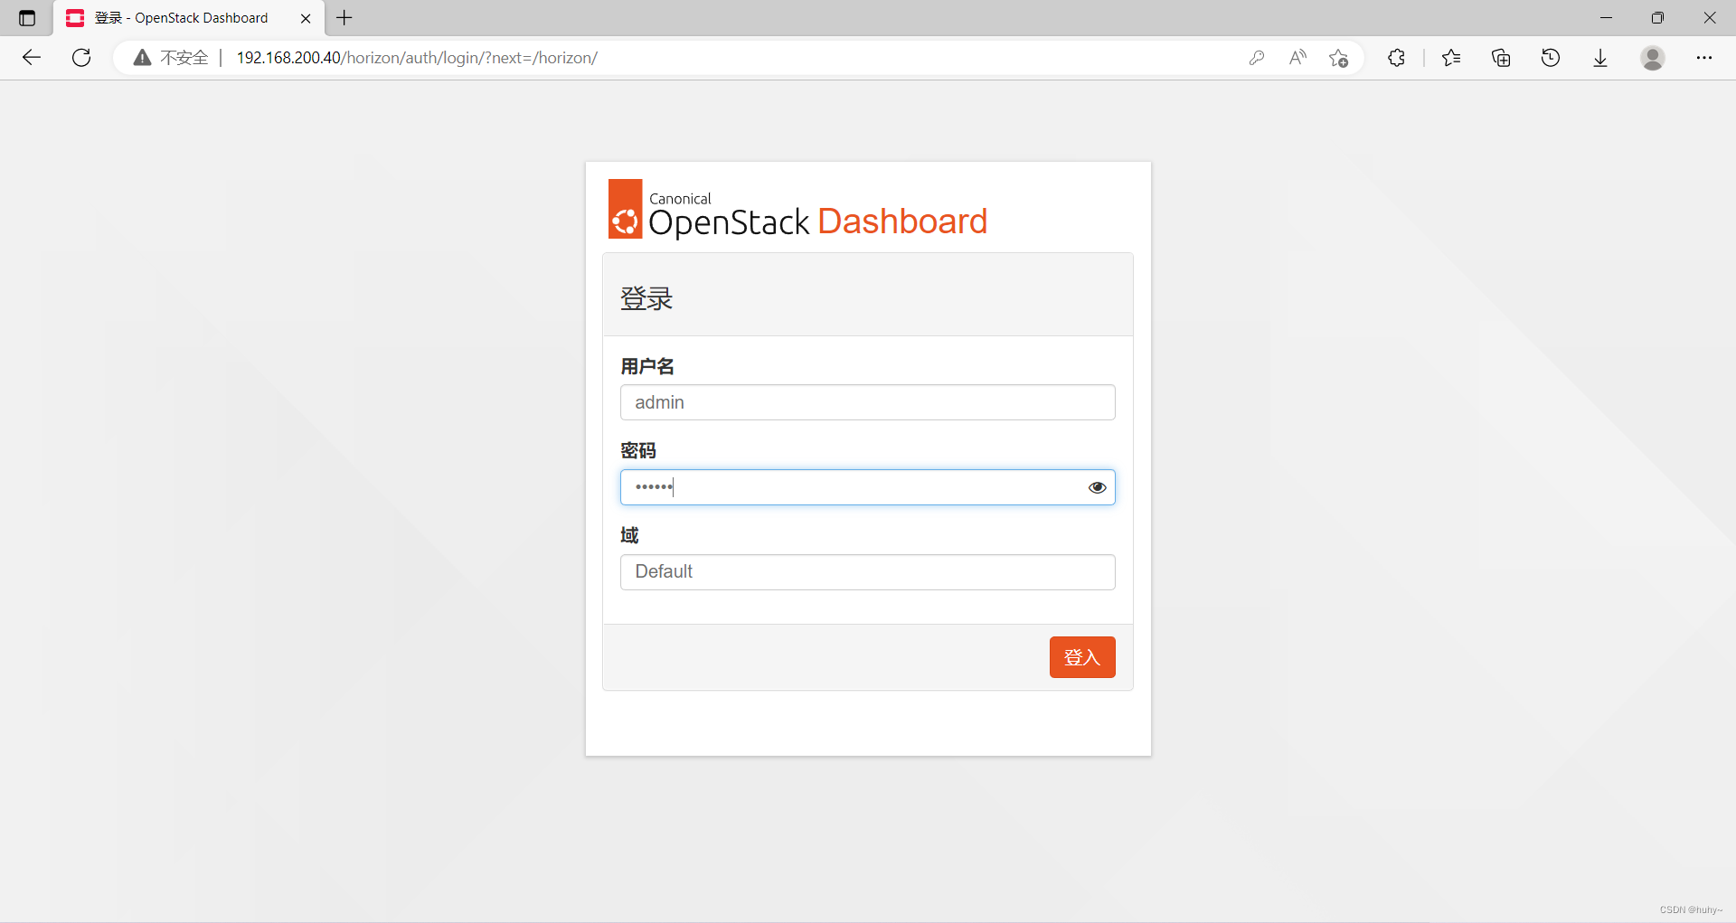Screen dimensions: 1736x923
Task: Click the 用户名 label
Action: point(647,366)
